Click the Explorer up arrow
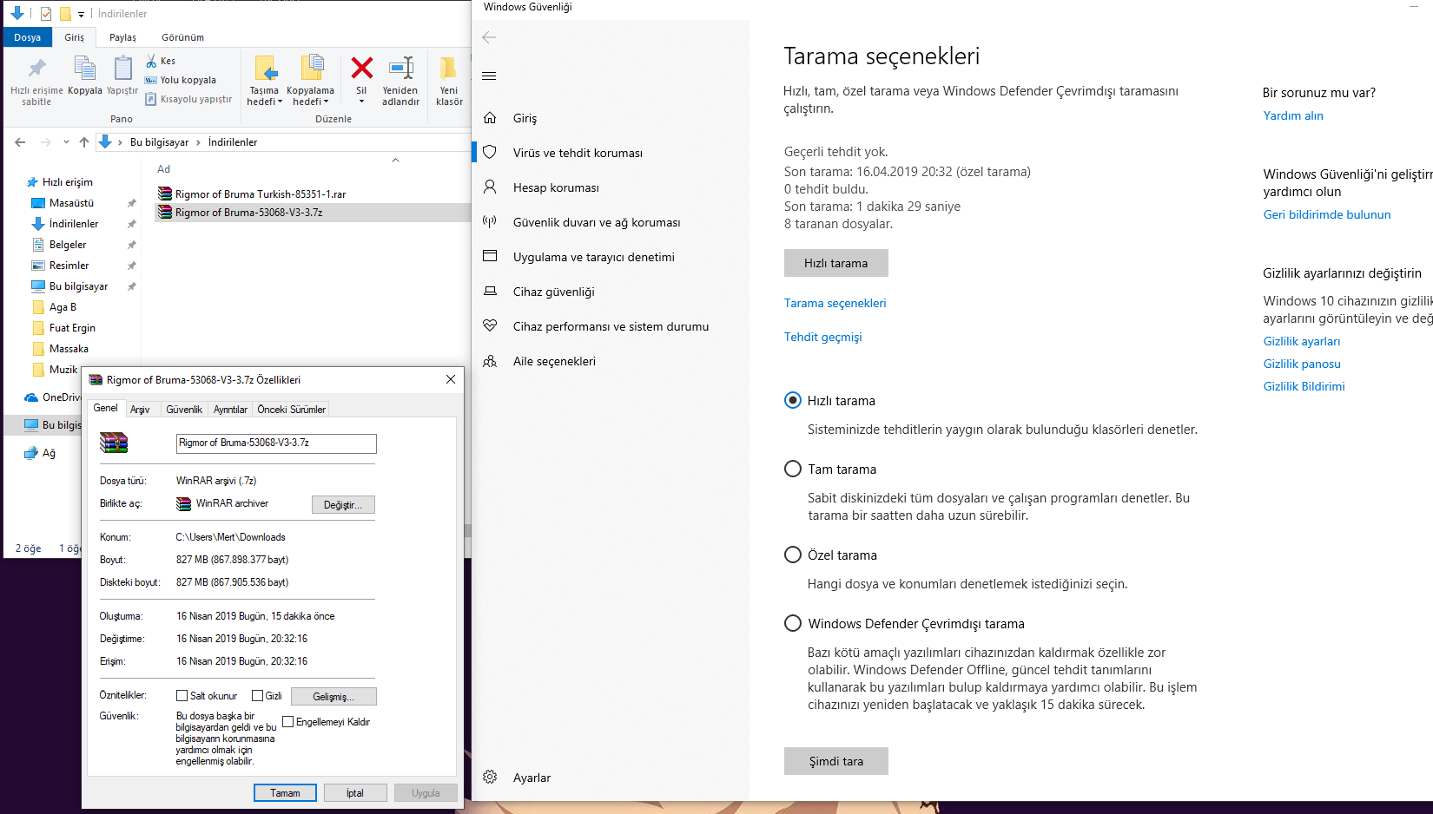 83,142
